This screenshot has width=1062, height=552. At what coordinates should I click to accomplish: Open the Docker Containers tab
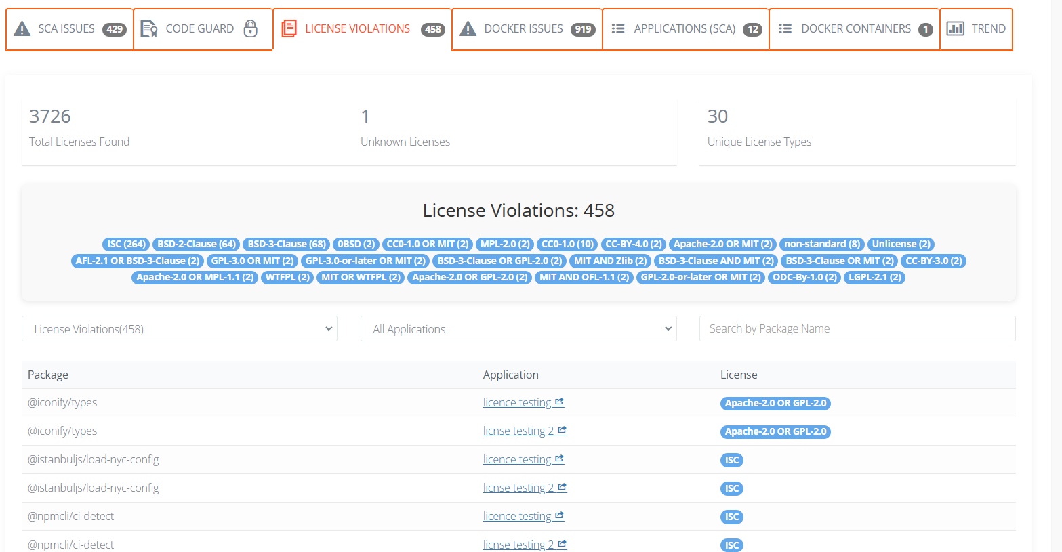[854, 29]
